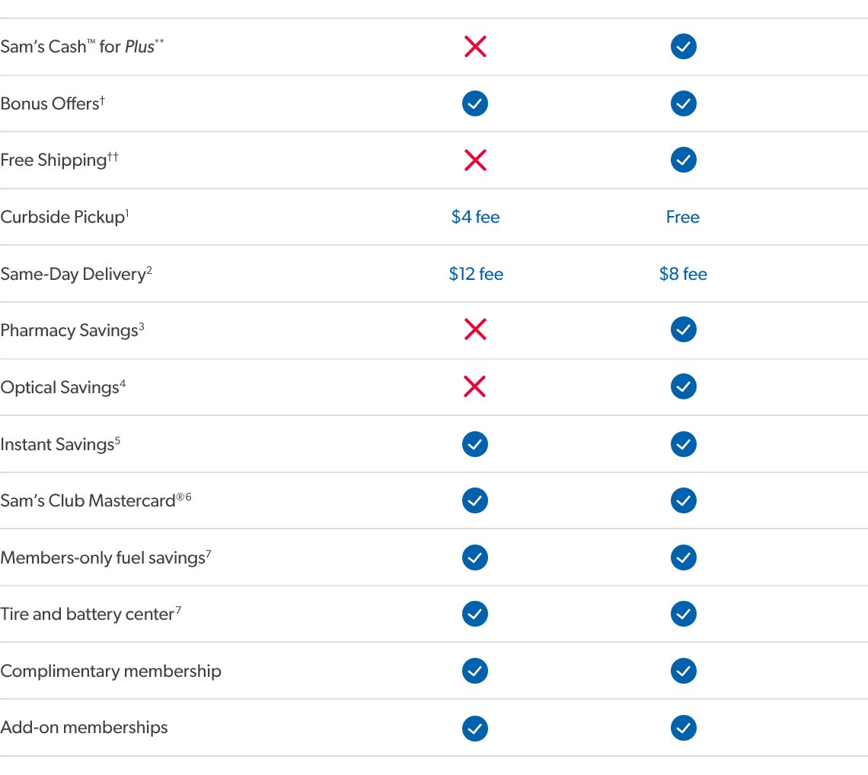Image resolution: width=868 pixels, height=775 pixels.
Task: Click the $12 fee Same-Day Delivery text
Action: point(476,274)
